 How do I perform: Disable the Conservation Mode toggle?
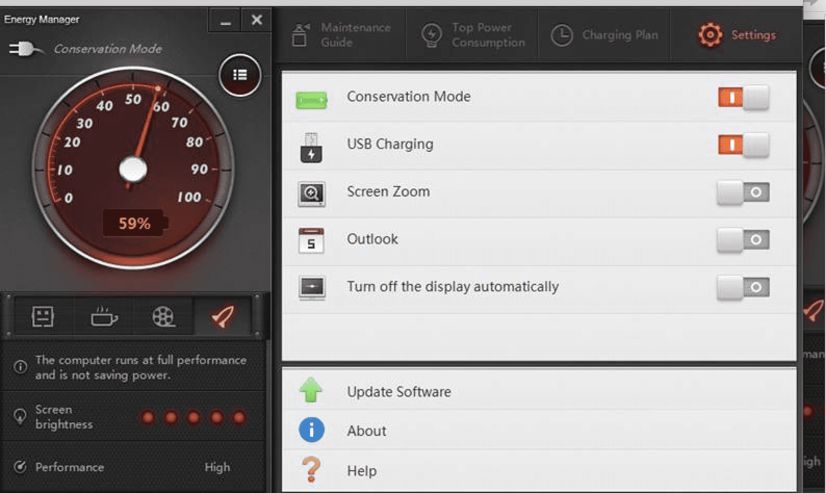743,97
